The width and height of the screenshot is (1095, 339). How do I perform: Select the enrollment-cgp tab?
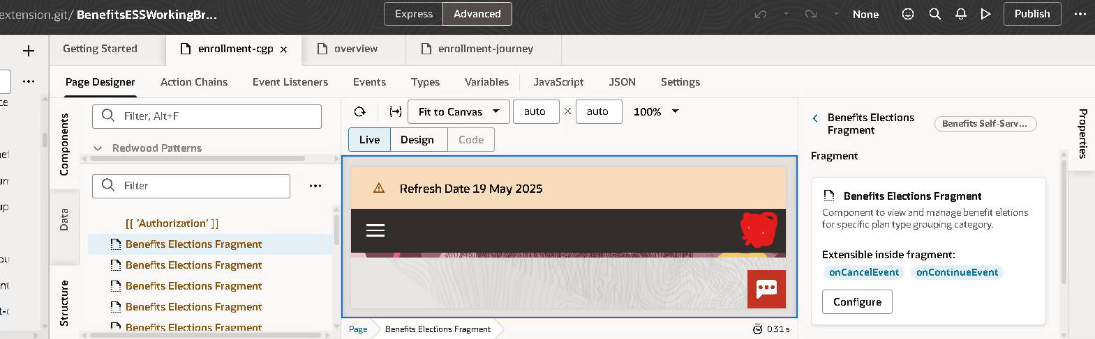tap(234, 49)
